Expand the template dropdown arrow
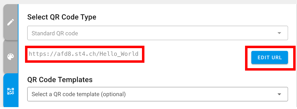Viewport: 297px width, 109px height. click(279, 94)
